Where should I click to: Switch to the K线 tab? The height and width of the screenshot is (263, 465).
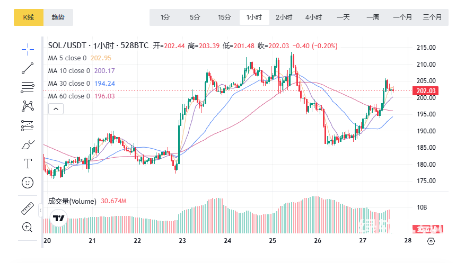coord(28,17)
